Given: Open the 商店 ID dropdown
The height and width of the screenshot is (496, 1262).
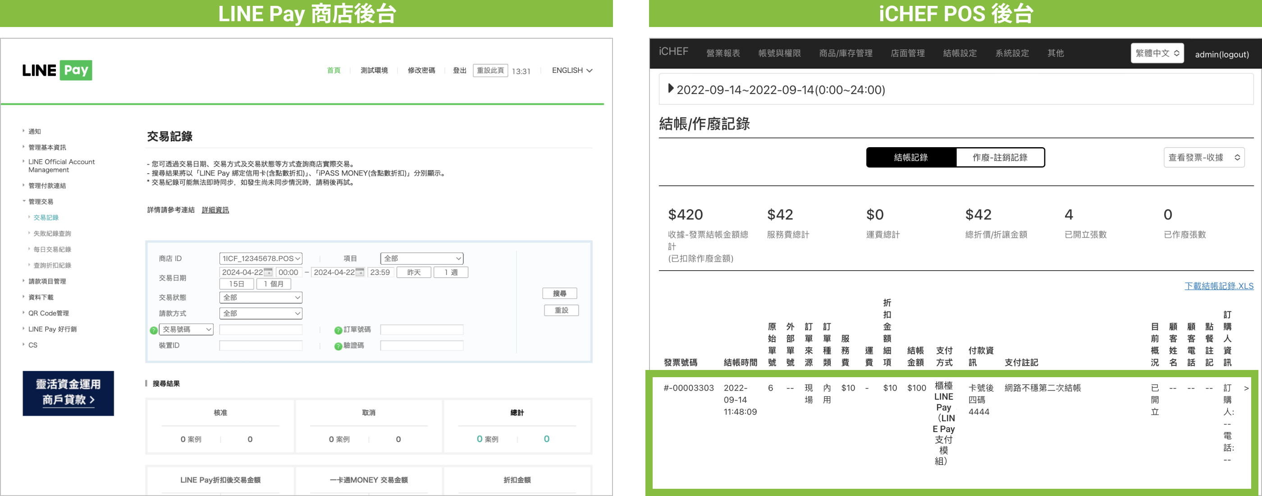Looking at the screenshot, I should click(261, 258).
